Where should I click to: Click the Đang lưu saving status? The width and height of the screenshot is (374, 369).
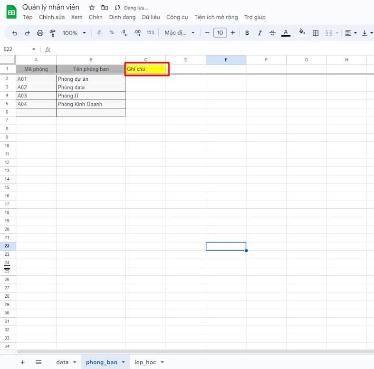click(x=136, y=8)
